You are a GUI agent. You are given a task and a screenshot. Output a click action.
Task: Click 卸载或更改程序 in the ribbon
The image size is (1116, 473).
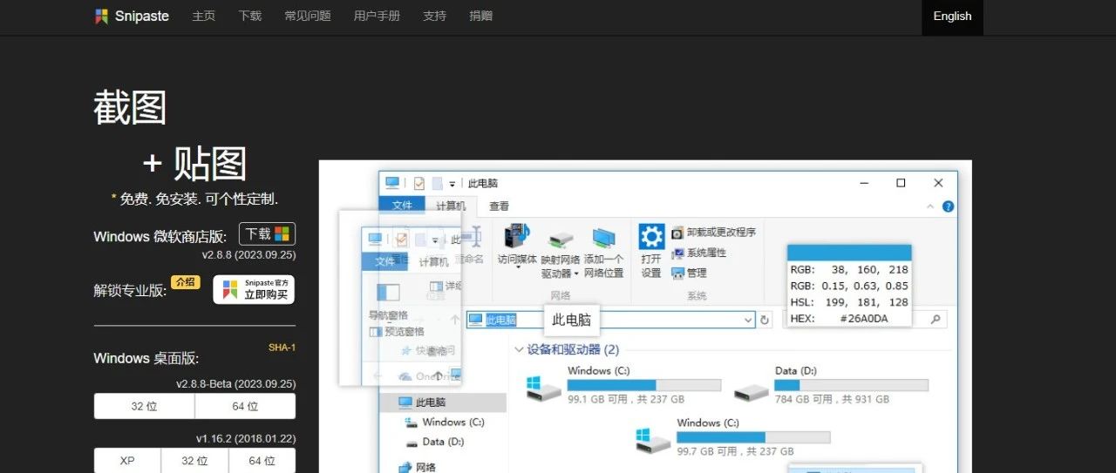coord(713,233)
